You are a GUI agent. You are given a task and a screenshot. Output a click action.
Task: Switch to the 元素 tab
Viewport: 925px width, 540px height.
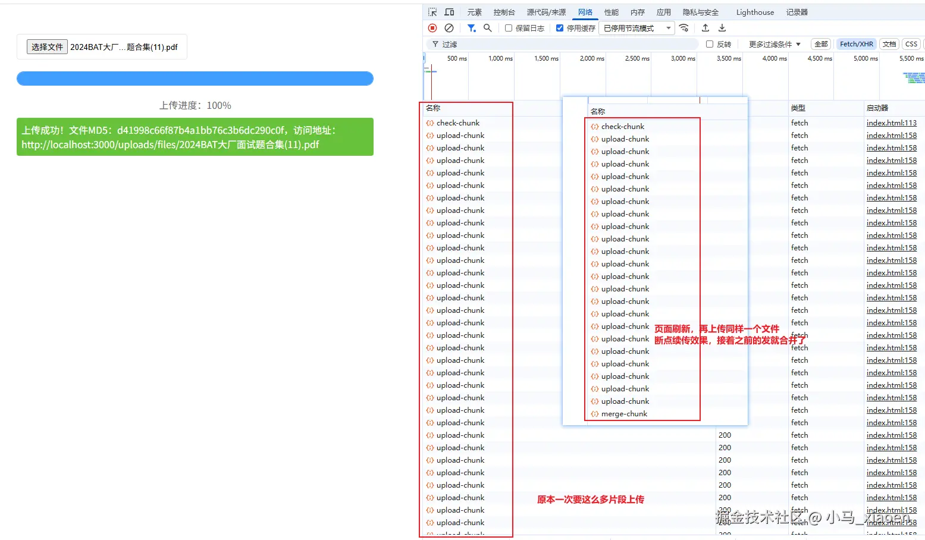[x=475, y=12]
